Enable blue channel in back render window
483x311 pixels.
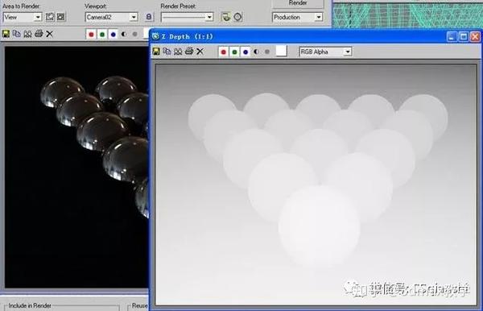pos(114,34)
